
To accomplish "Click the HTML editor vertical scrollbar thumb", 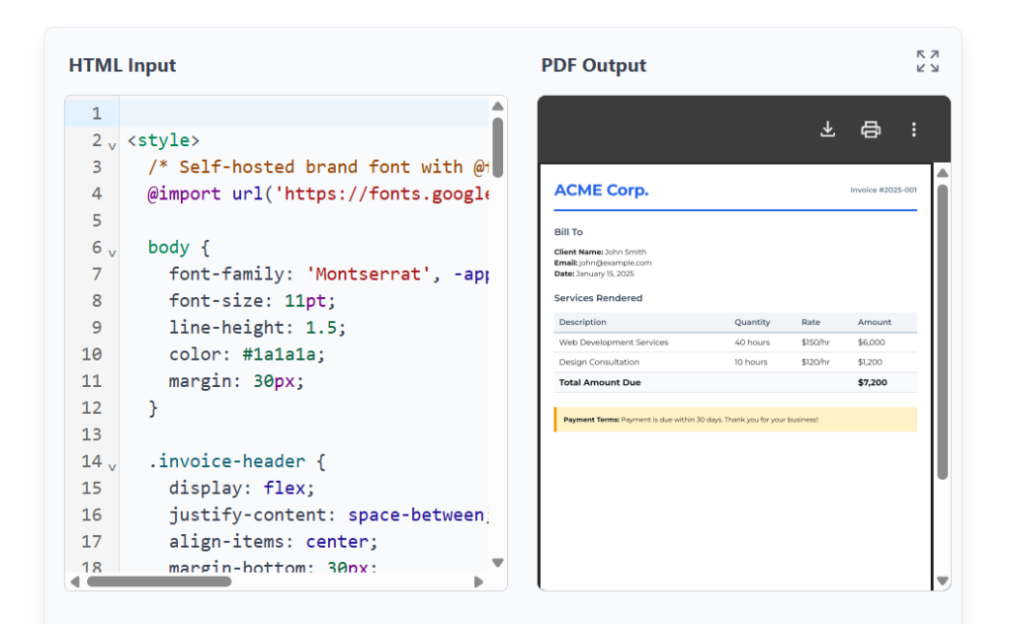I will 498,146.
